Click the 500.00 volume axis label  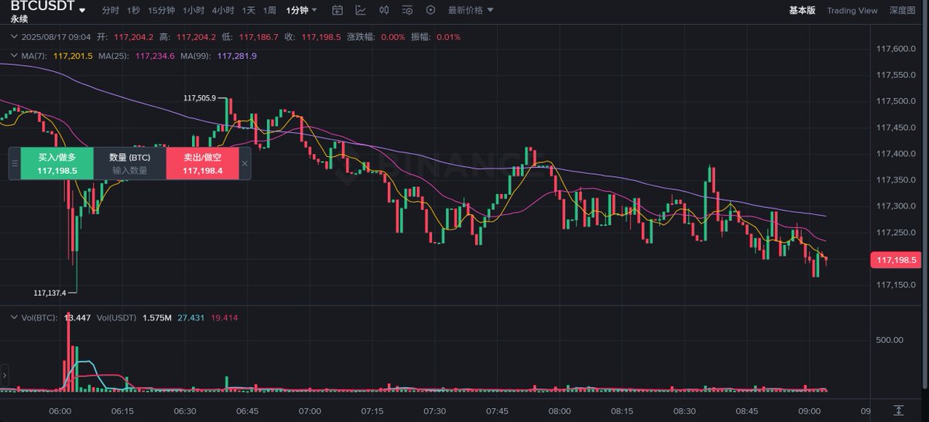[890, 339]
